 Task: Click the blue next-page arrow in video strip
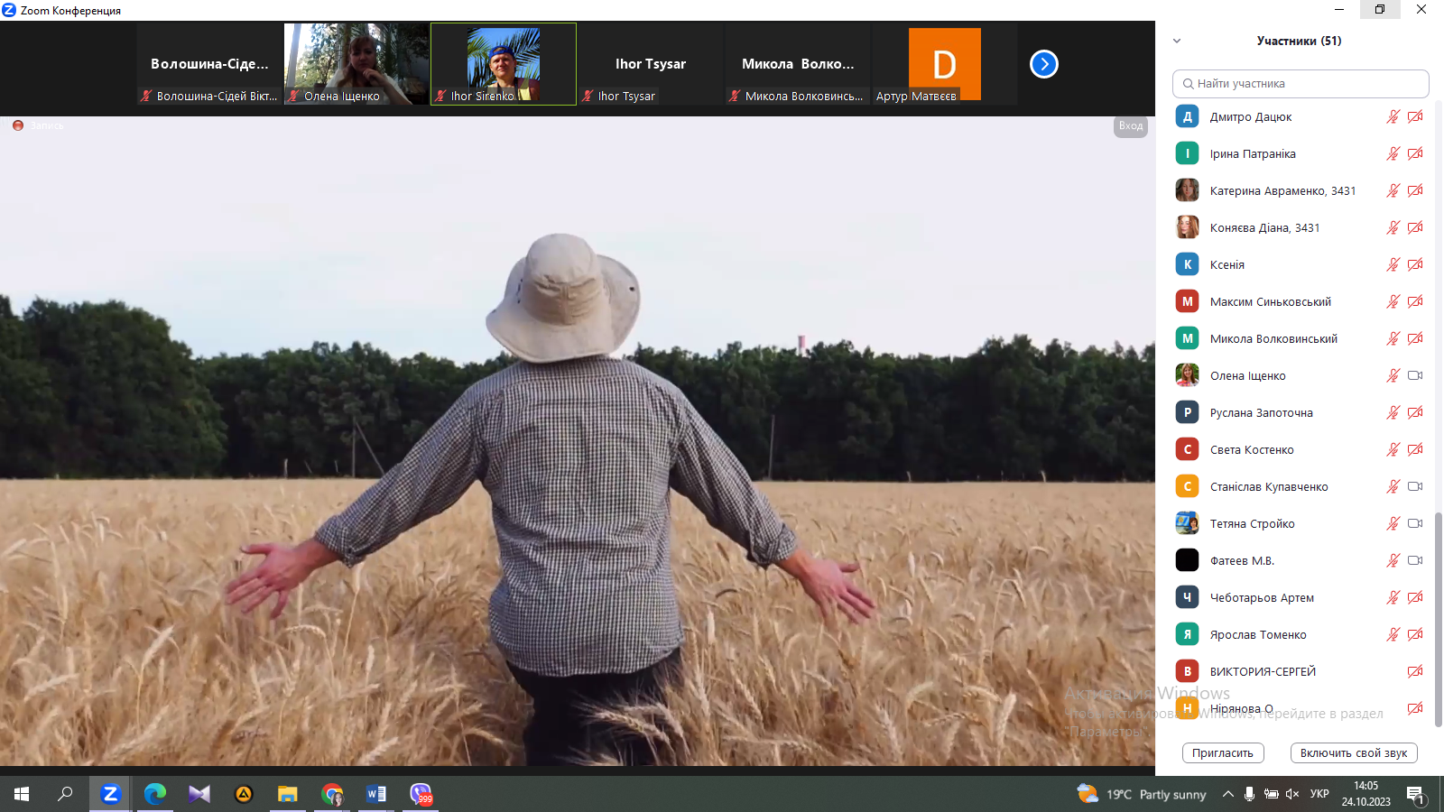point(1043,64)
